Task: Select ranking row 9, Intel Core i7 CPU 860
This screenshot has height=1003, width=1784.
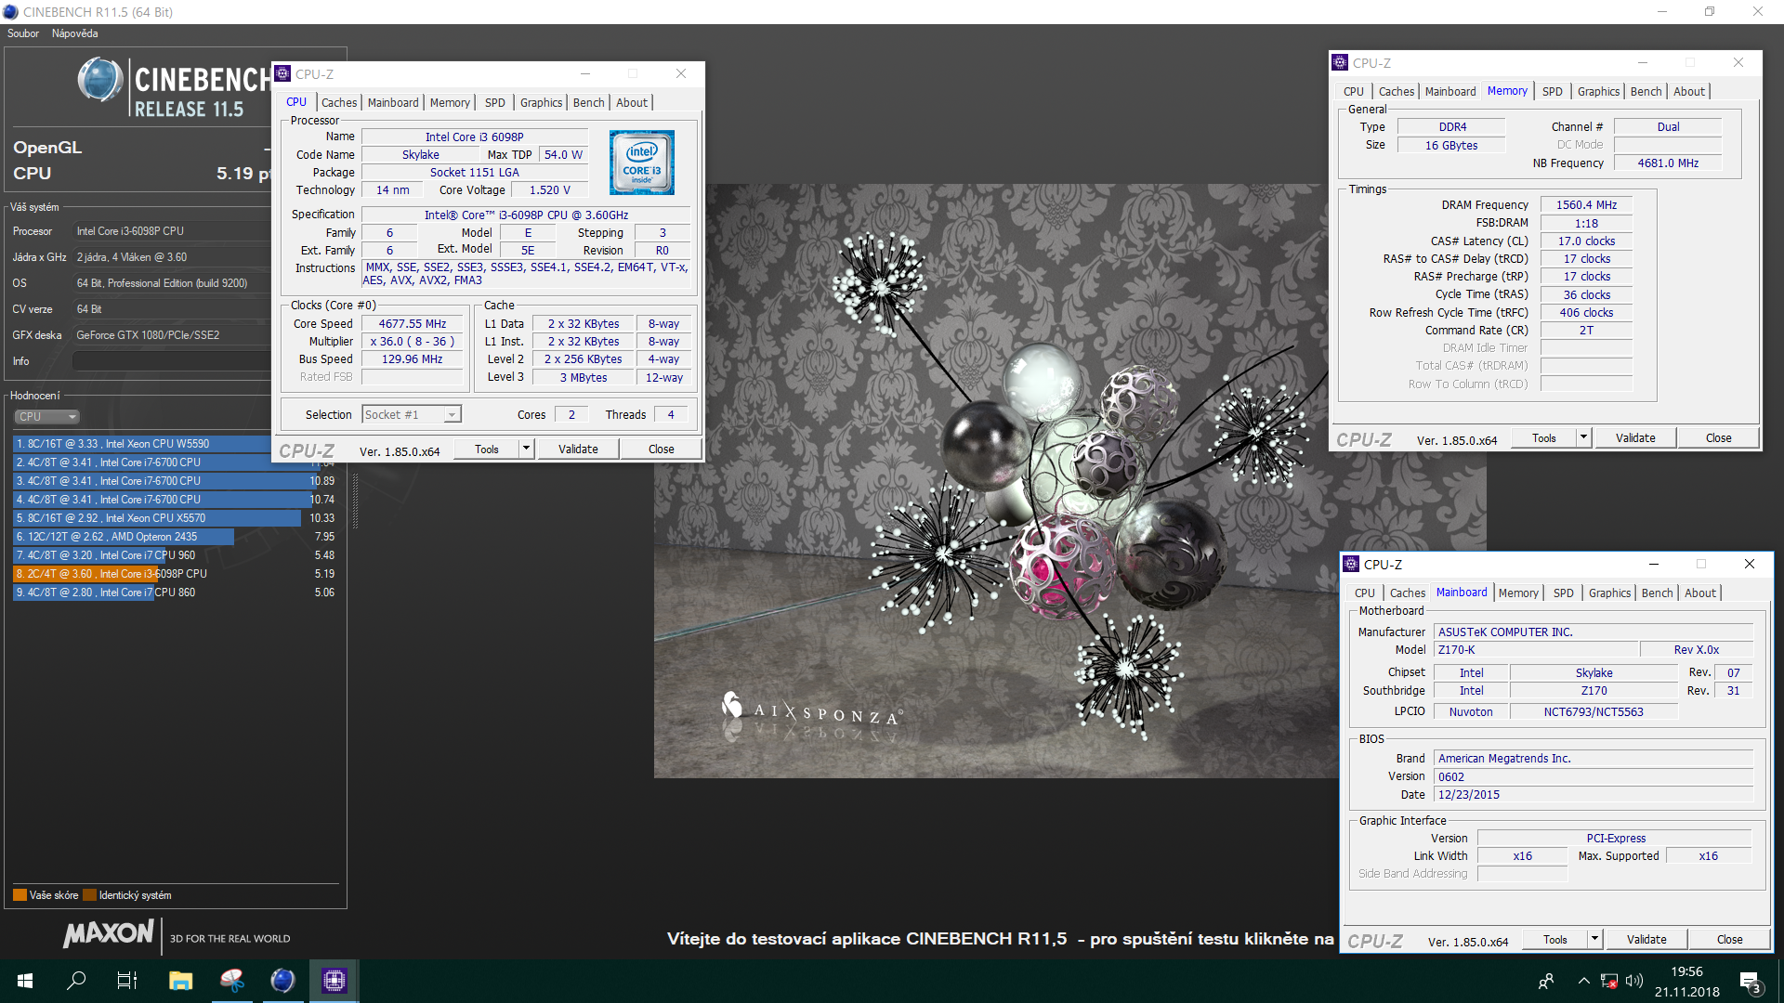Action: [x=174, y=593]
